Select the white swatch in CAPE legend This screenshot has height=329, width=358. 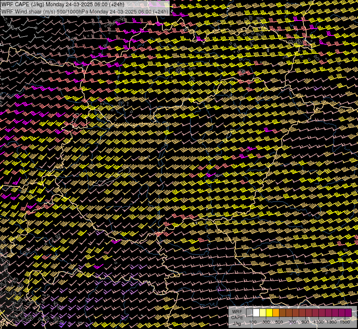pyautogui.click(x=256, y=313)
